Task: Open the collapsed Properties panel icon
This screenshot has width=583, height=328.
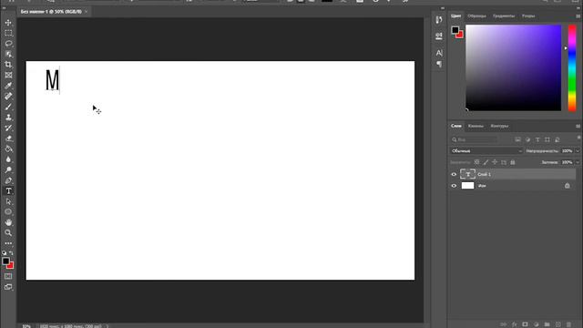Action: click(439, 36)
